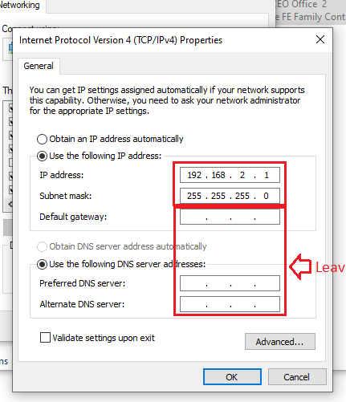Viewport: 346px width, 402px height.
Task: Close the IPv4 Properties dialog with X
Action: click(x=320, y=39)
